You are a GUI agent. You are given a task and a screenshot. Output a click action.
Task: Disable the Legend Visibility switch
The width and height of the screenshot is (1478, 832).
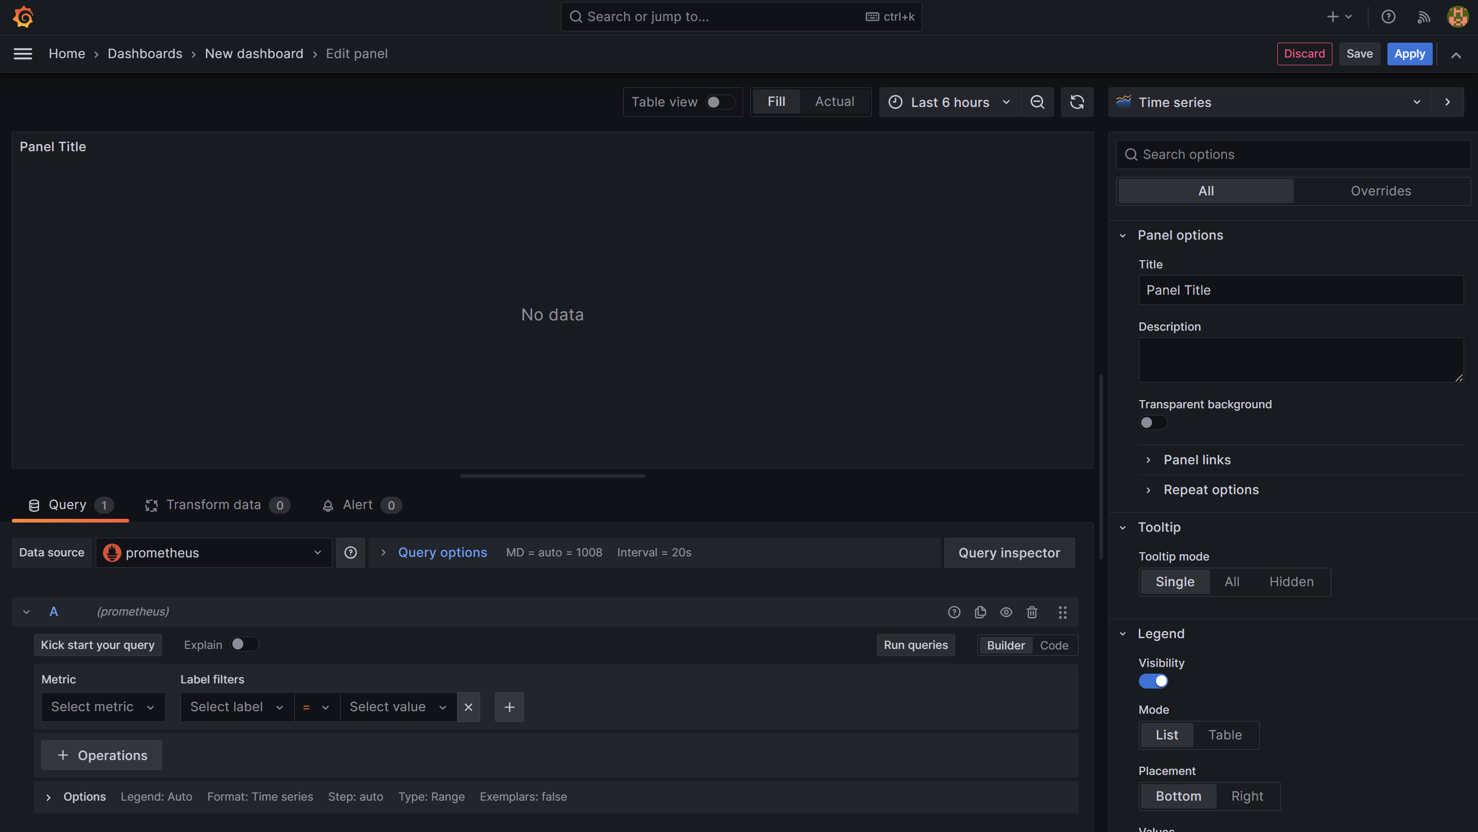[1152, 681]
